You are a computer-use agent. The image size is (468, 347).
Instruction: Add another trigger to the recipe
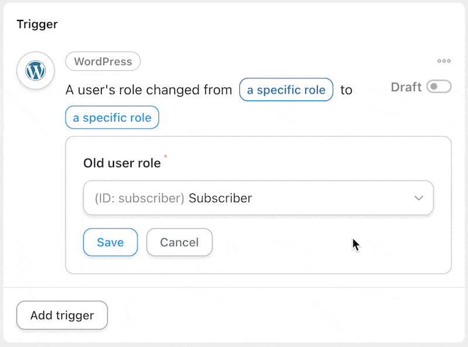pyautogui.click(x=62, y=315)
